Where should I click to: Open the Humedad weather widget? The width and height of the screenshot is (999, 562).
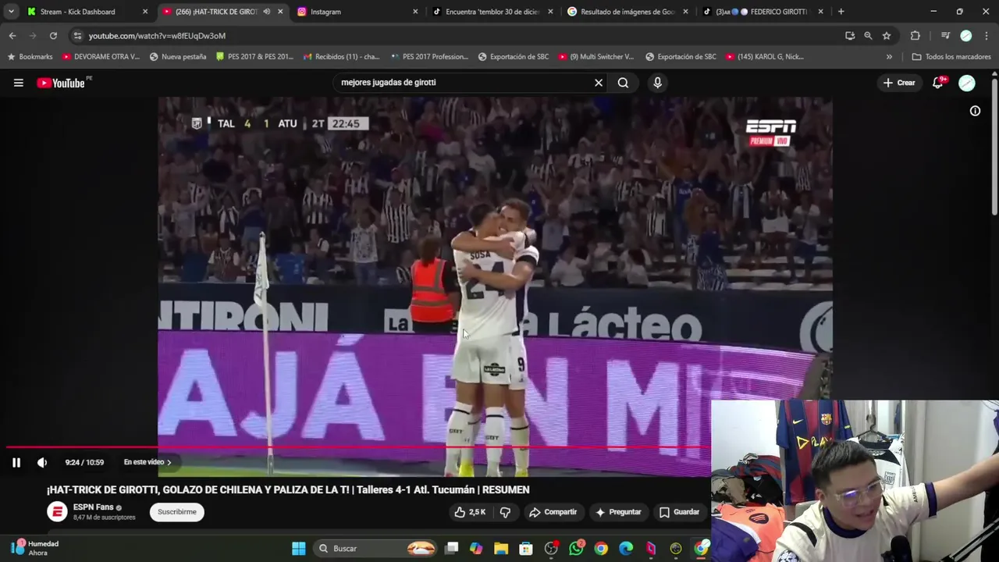point(34,548)
